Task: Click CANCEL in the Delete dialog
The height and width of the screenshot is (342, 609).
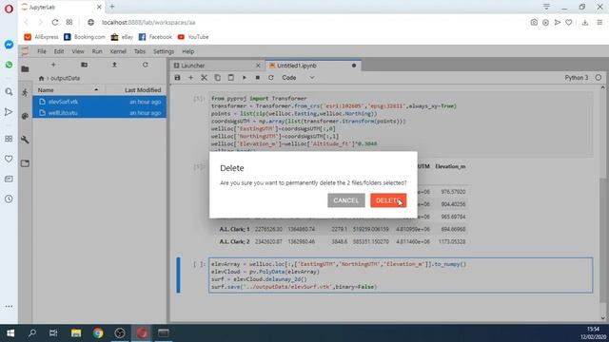Action: click(x=346, y=200)
